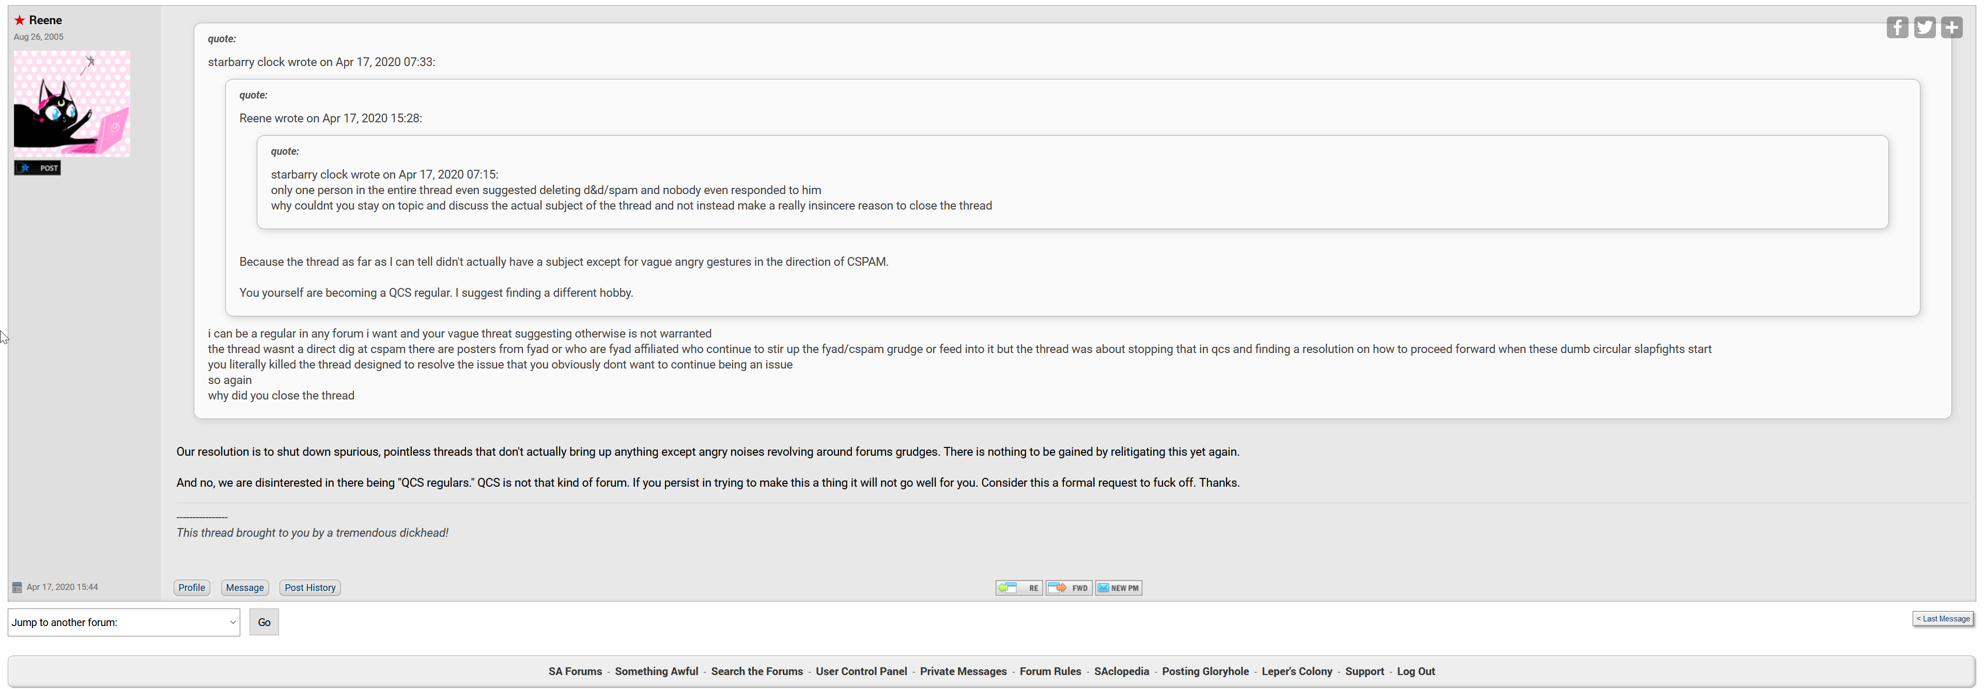Open the Jump to another forum dropdown
The height and width of the screenshot is (689, 1984).
[124, 622]
